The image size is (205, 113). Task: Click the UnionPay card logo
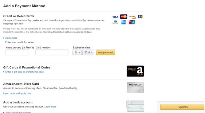(x=132, y=22)
